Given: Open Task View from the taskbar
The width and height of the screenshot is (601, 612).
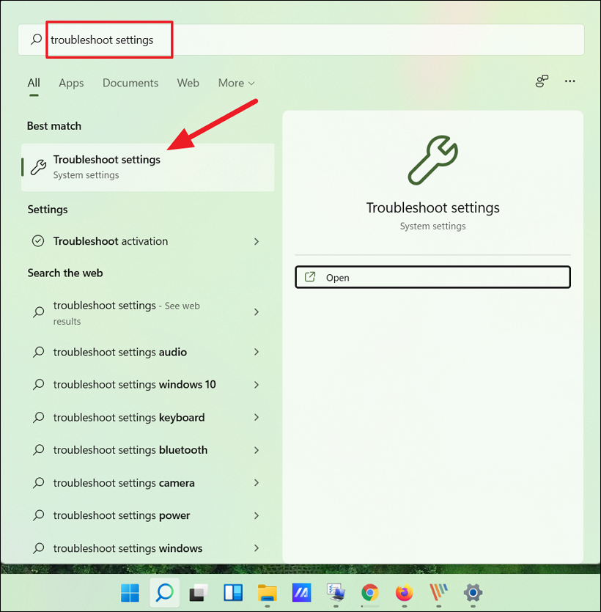Looking at the screenshot, I should 199,593.
